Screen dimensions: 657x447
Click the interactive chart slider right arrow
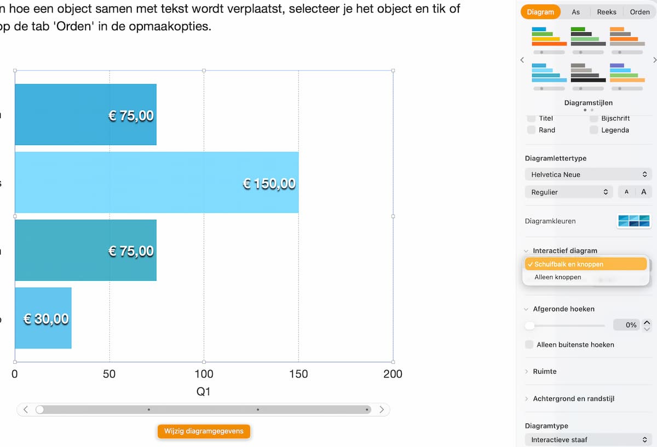coord(382,409)
